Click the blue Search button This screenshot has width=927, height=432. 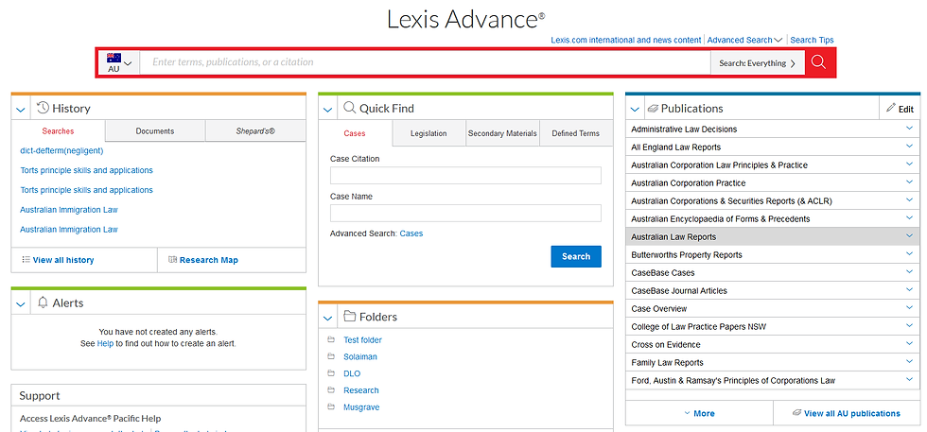pyautogui.click(x=576, y=256)
